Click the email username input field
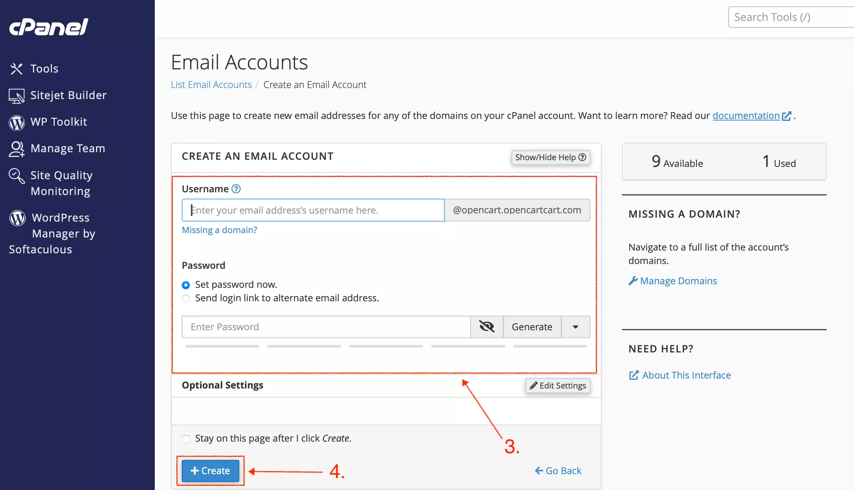This screenshot has height=490, width=854. click(313, 210)
